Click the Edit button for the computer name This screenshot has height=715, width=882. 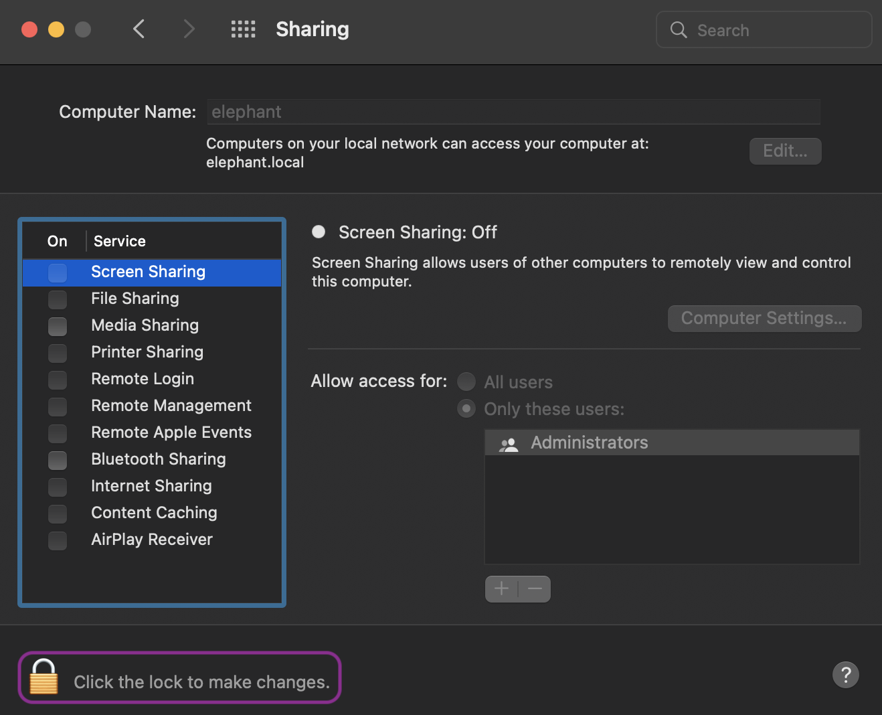click(x=784, y=151)
